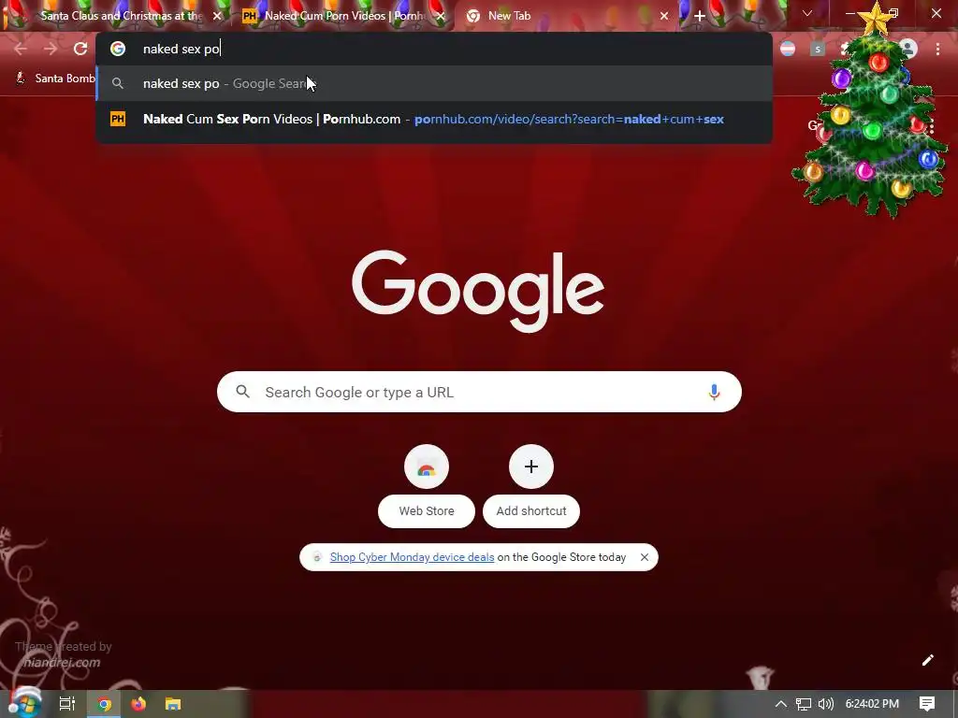Click the 6:24:02 PM taskbar clock
Image resolution: width=958 pixels, height=718 pixels.
(x=872, y=704)
